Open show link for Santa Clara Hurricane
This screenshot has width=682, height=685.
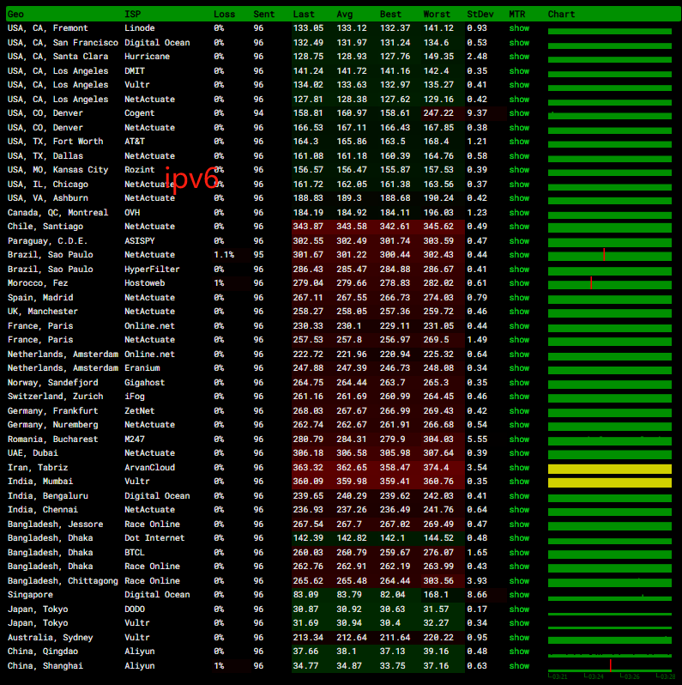click(x=519, y=57)
